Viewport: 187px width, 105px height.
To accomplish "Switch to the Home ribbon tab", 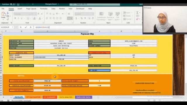I will (11, 9).
